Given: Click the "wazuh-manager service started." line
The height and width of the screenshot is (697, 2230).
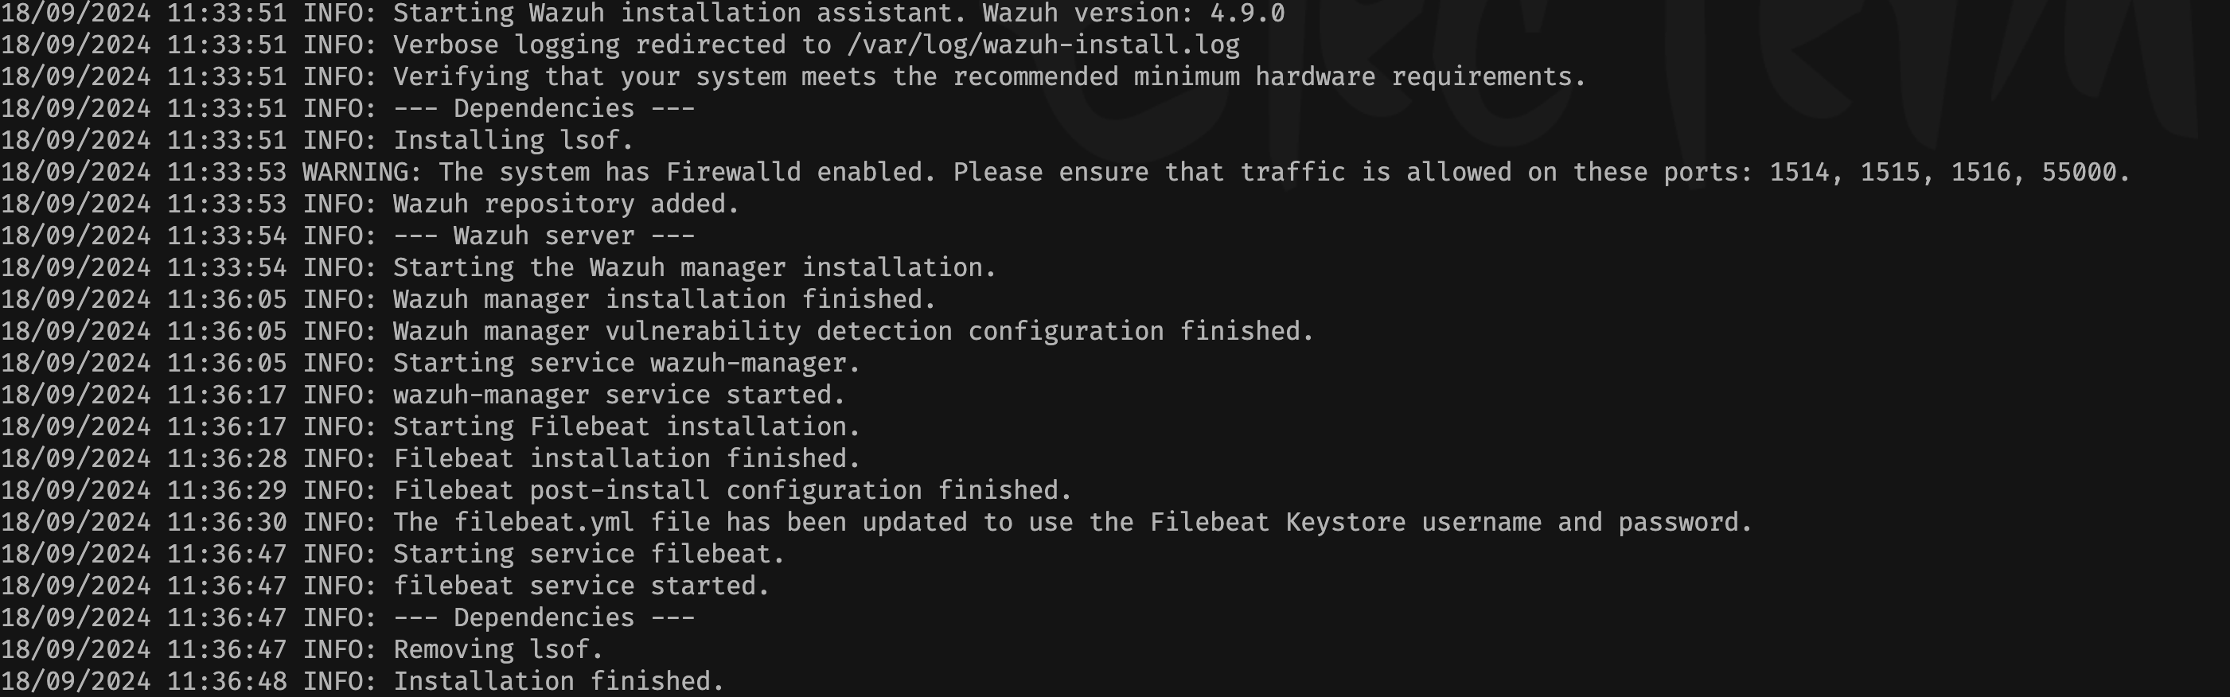Looking at the screenshot, I should [619, 395].
